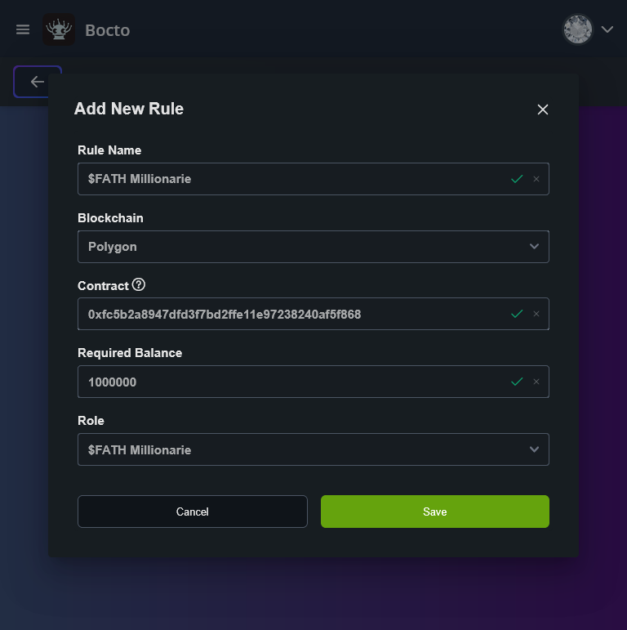Clear the Contract address field
Screen dimensions: 627x630
pyautogui.click(x=536, y=314)
